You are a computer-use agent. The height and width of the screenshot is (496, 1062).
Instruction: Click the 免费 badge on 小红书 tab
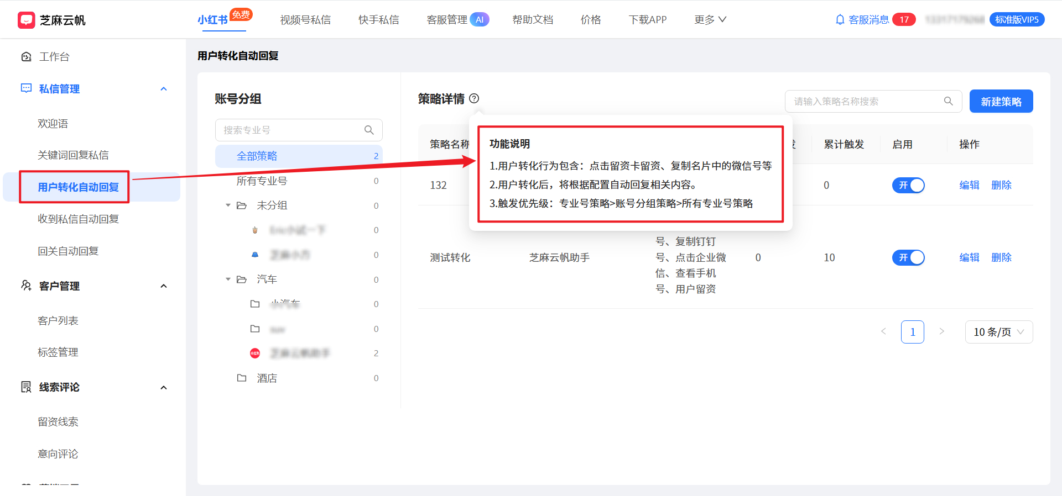(241, 14)
